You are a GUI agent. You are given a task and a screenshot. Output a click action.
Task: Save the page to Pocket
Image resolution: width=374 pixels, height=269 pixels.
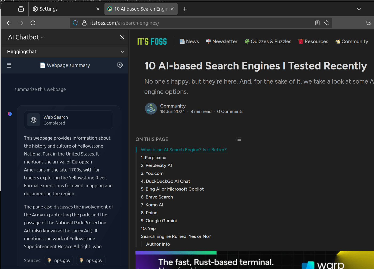tap(369, 23)
